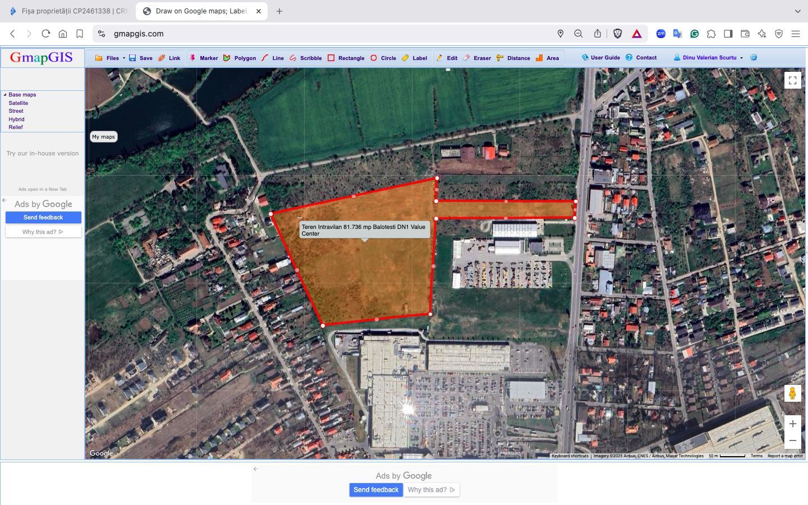This screenshot has height=505, width=808.
Task: Select the Marker tool
Action: click(208, 58)
